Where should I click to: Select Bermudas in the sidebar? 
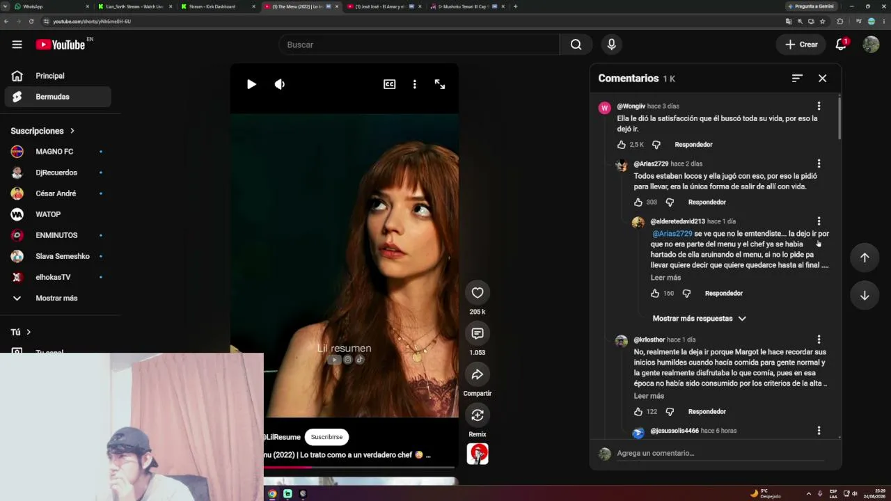tap(58, 97)
